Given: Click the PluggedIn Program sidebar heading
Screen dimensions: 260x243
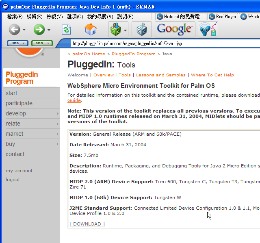Looking at the screenshot, I should [22, 78].
